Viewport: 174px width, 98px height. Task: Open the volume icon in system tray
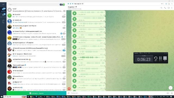point(161,97)
